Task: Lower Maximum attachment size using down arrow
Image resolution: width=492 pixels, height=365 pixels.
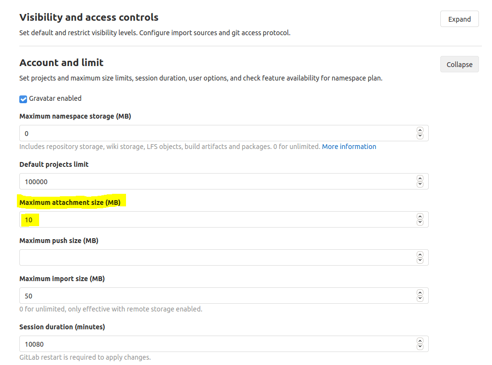Action: click(420, 223)
